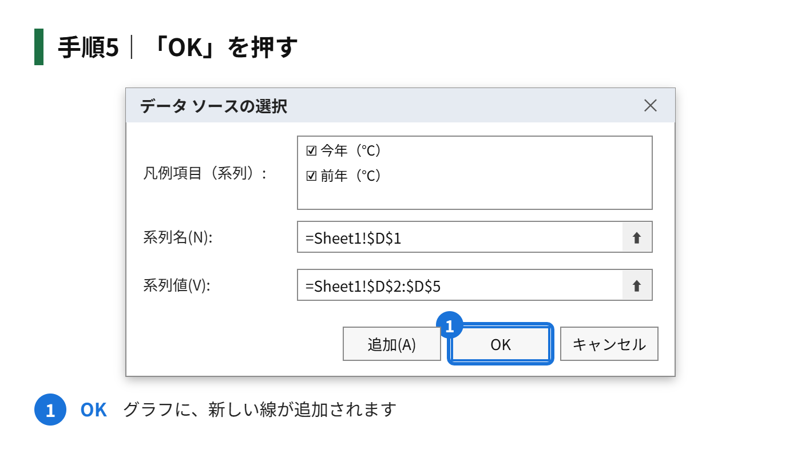
Task: Click the 系列値(V): label
Action: click(x=177, y=285)
